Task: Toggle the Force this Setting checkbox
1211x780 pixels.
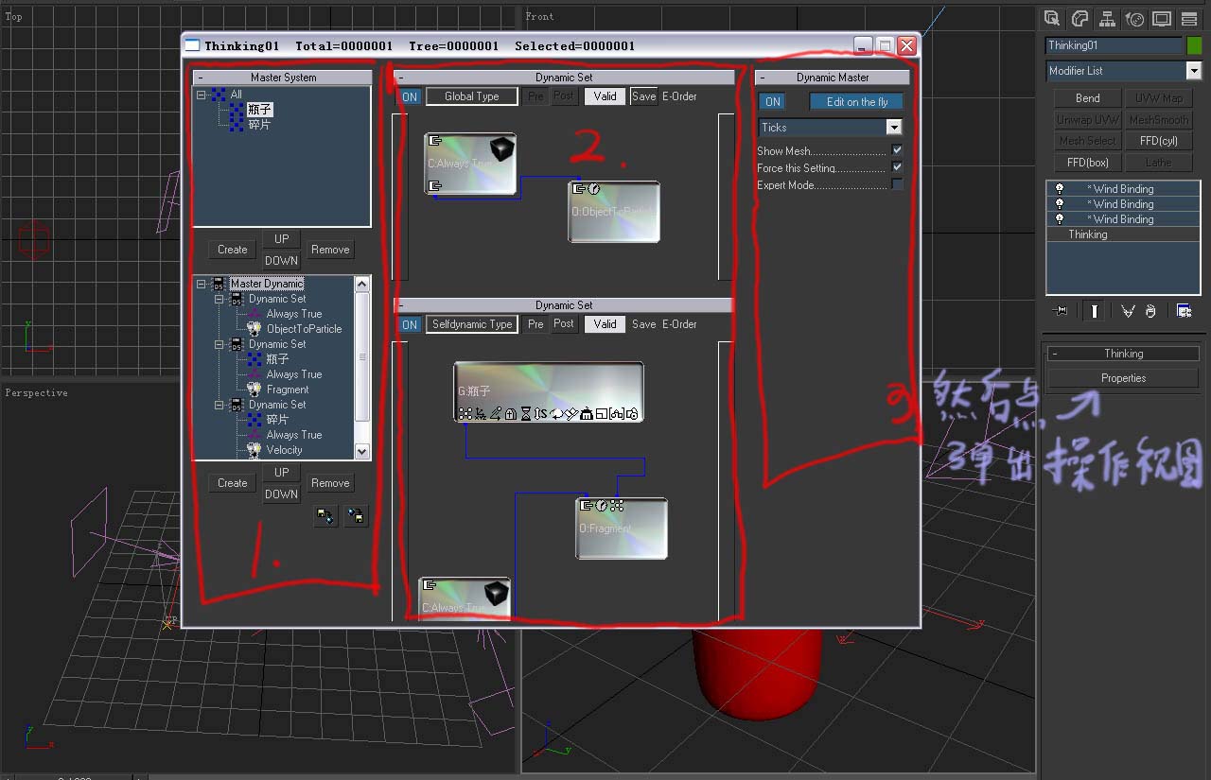Action: coord(897,167)
